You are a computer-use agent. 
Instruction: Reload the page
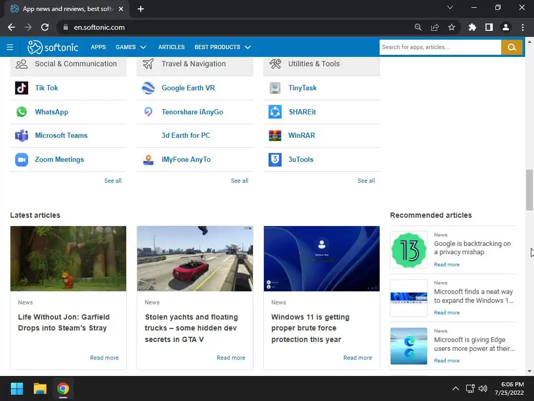45,27
